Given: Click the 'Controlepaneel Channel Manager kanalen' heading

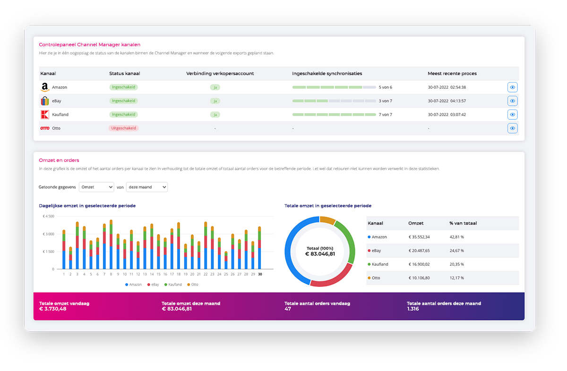Looking at the screenshot, I should point(90,44).
